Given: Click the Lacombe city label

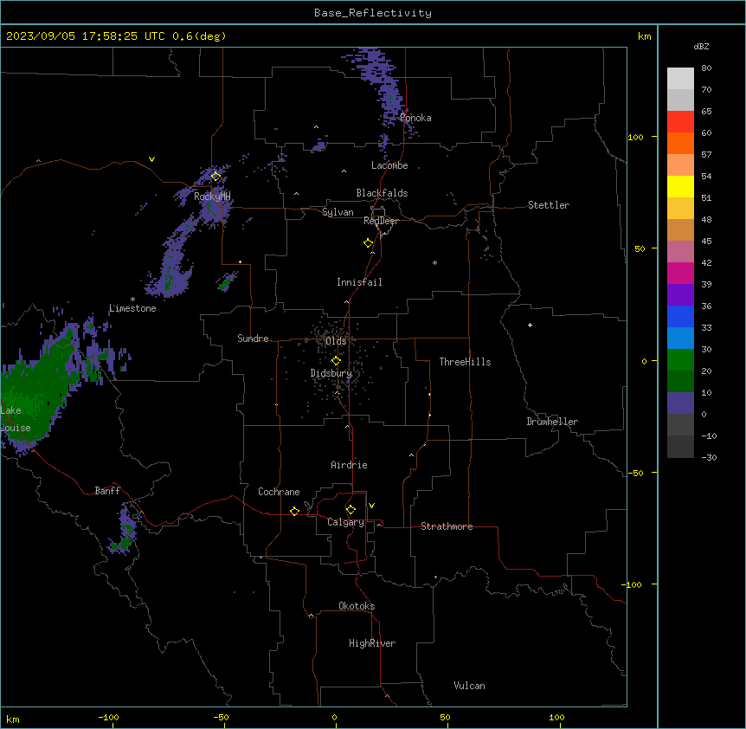Looking at the screenshot, I should [x=389, y=165].
